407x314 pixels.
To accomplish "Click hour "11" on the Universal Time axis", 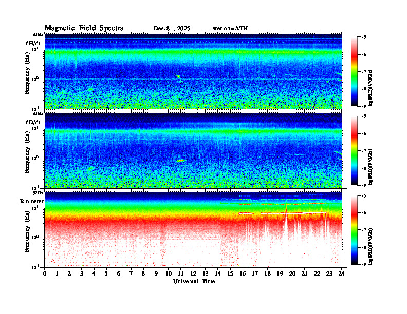I will (x=181, y=274).
